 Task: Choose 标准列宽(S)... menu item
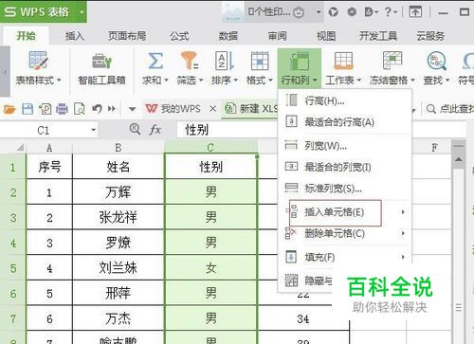[344, 189]
